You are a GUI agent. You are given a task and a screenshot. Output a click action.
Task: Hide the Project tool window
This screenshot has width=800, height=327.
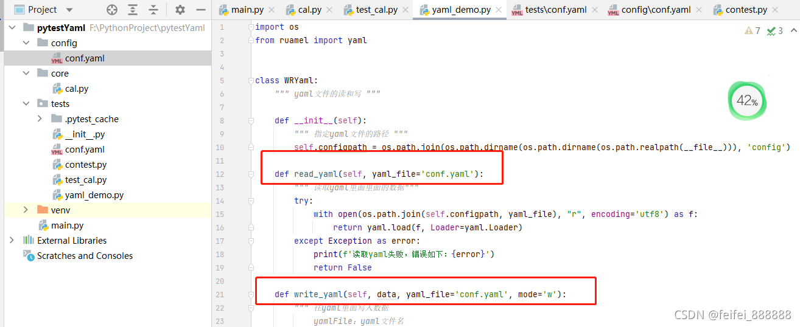(x=201, y=10)
